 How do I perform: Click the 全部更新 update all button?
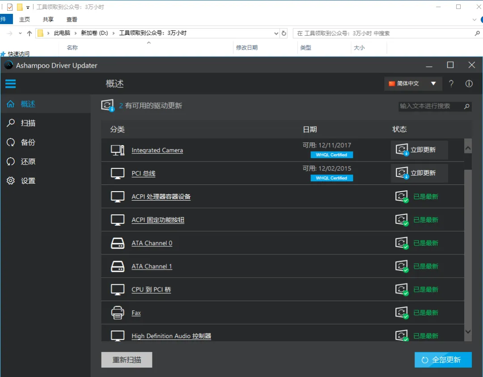click(x=443, y=360)
